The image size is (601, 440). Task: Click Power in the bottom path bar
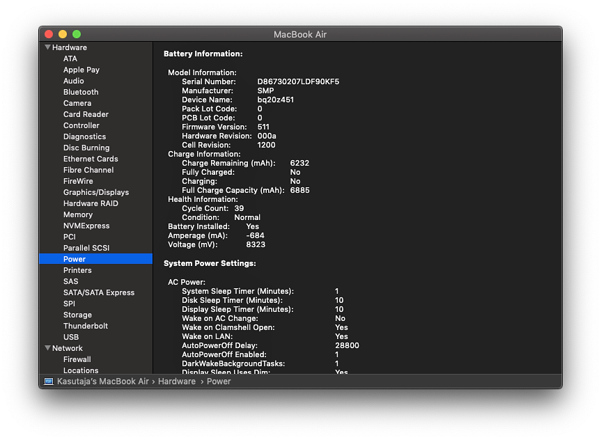(219, 382)
